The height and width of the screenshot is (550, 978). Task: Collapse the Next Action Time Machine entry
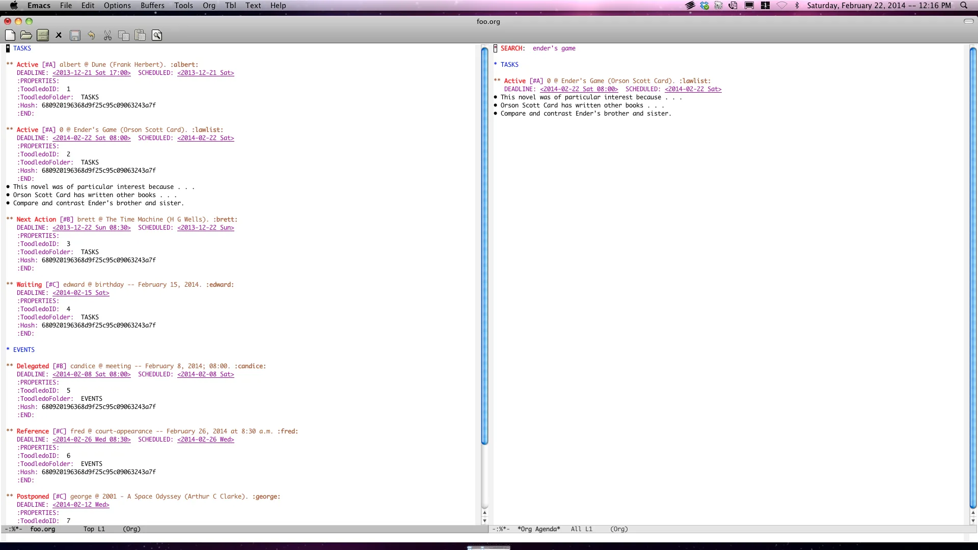click(36, 219)
